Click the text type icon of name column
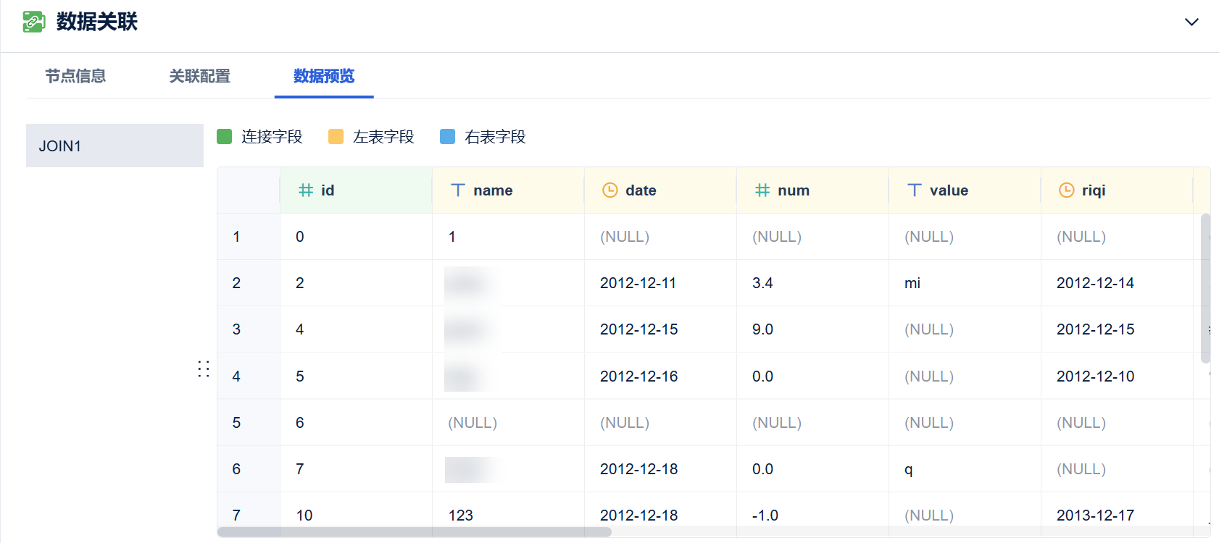Image resolution: width=1219 pixels, height=543 pixels. (458, 190)
